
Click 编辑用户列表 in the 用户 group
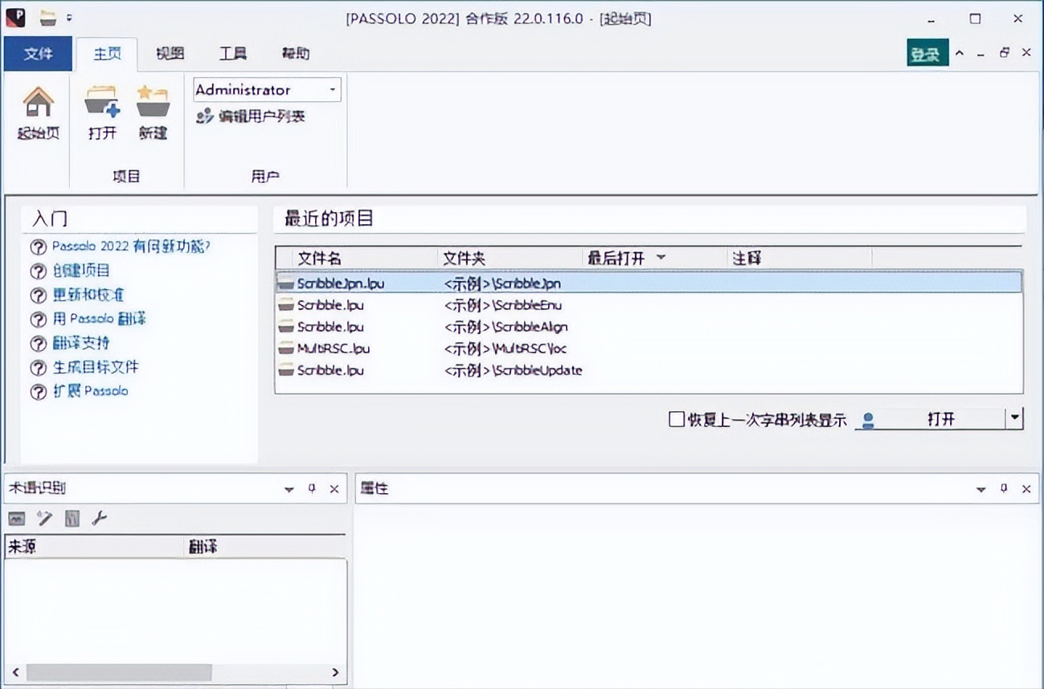point(251,116)
